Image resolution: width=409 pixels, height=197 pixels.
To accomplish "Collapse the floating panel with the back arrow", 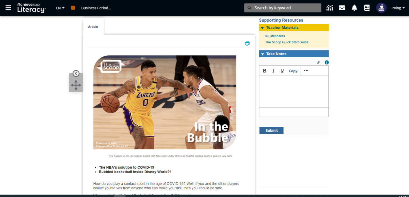I will tap(76, 74).
